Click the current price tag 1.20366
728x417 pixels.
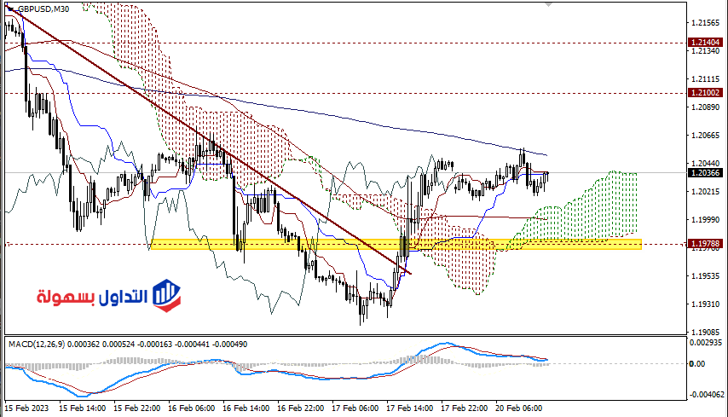coord(705,173)
